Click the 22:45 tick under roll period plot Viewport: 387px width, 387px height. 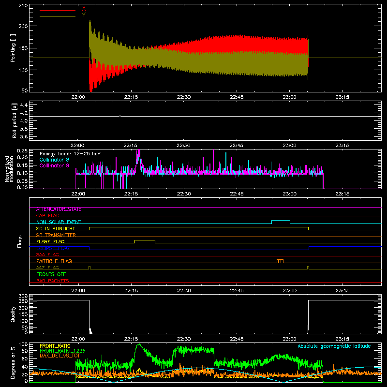(237, 146)
